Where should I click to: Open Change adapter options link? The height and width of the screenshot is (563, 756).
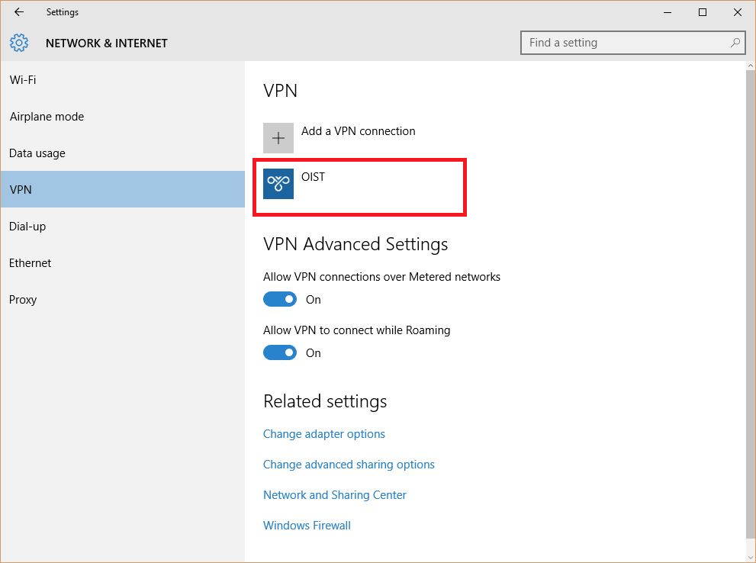(x=324, y=434)
